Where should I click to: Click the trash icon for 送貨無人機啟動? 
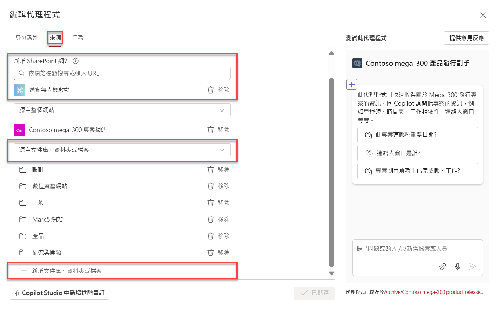coord(210,90)
